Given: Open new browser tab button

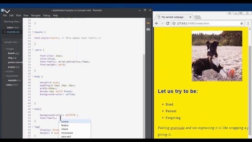Looking at the screenshot, I should tap(198, 17).
